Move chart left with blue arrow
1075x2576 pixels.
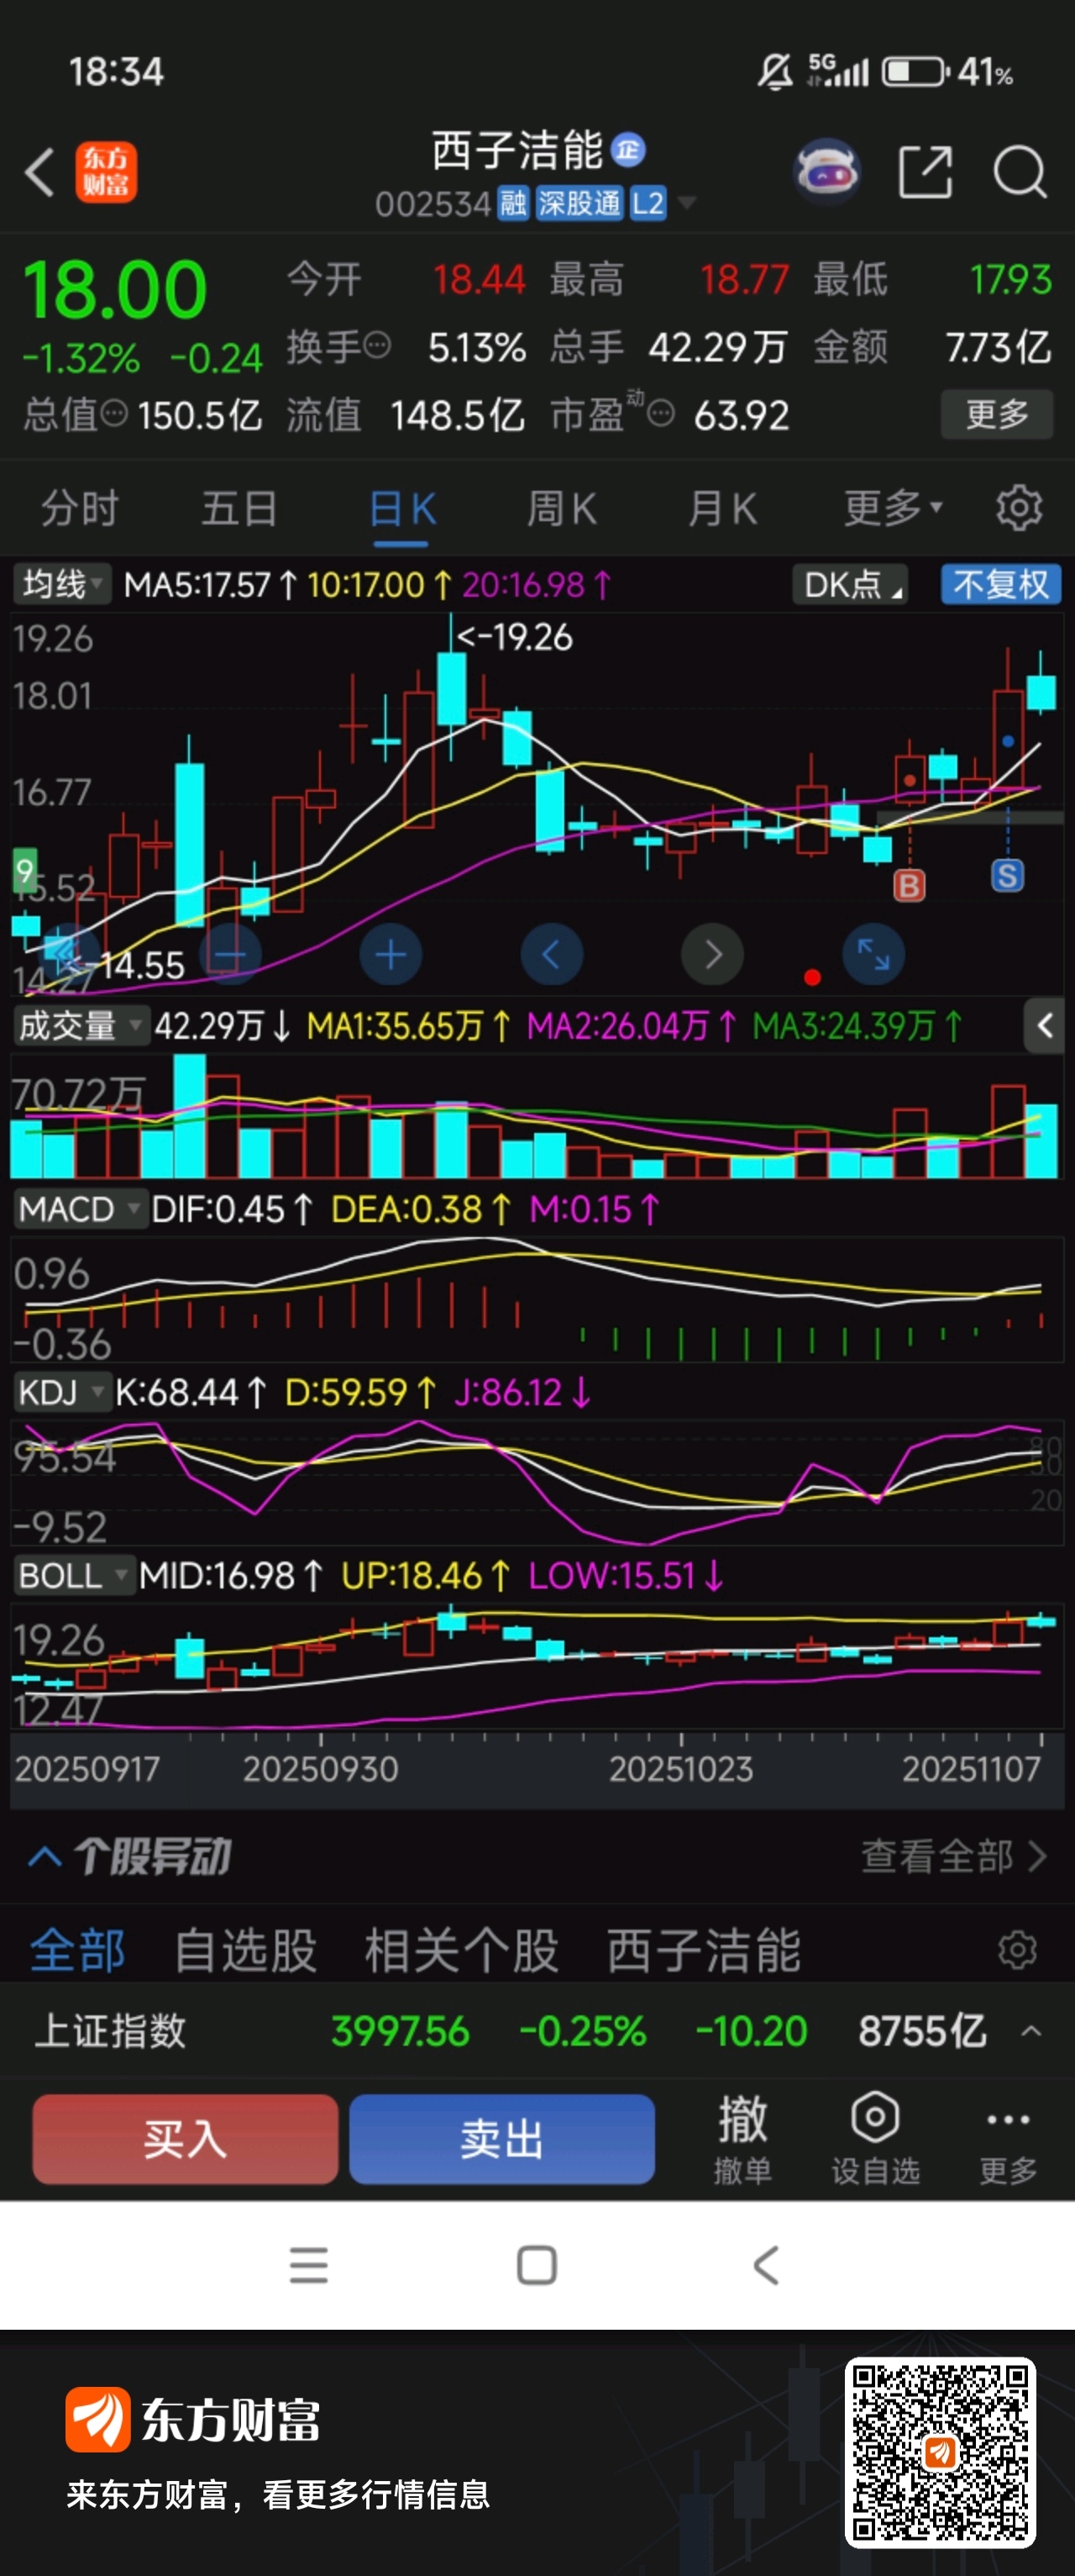(552, 955)
